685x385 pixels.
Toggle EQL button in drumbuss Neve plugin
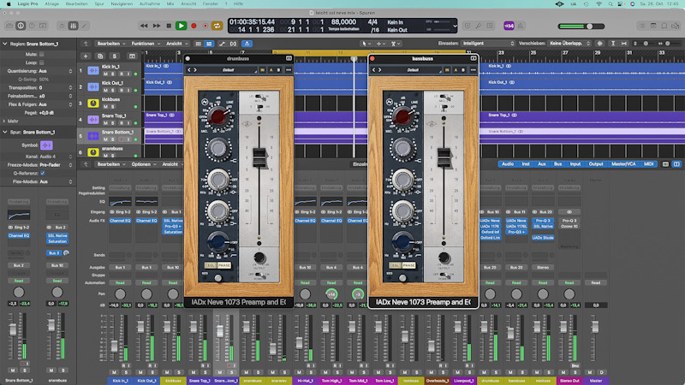click(211, 265)
